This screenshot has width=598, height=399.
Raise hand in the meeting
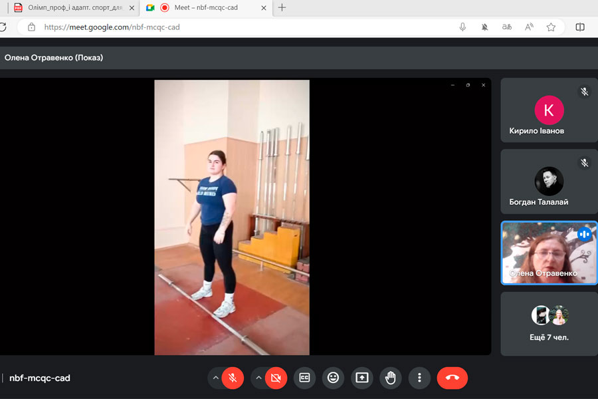point(391,378)
